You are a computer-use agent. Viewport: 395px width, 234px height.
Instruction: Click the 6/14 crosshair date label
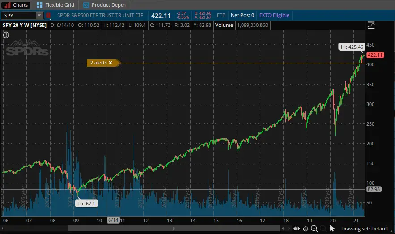[113, 220]
